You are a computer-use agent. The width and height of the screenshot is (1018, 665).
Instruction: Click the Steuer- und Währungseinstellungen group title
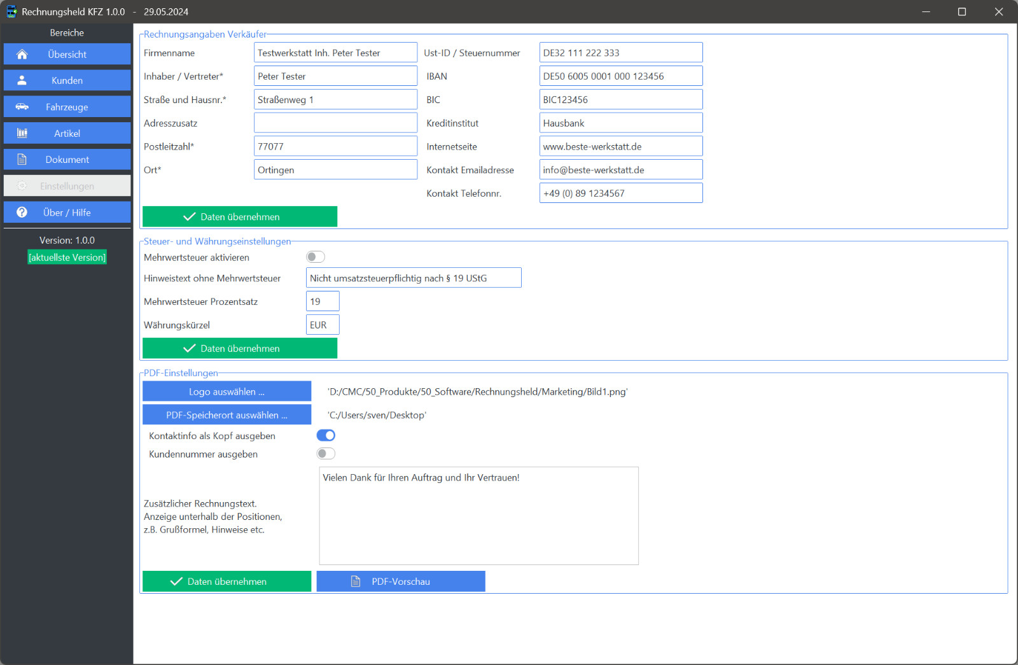(x=217, y=241)
